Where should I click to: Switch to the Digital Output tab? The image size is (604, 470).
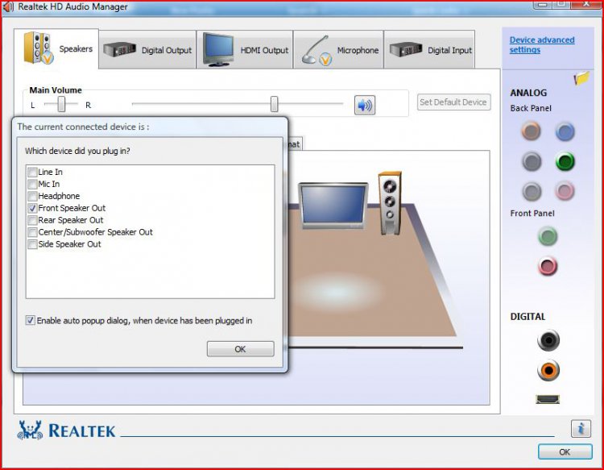click(x=147, y=50)
